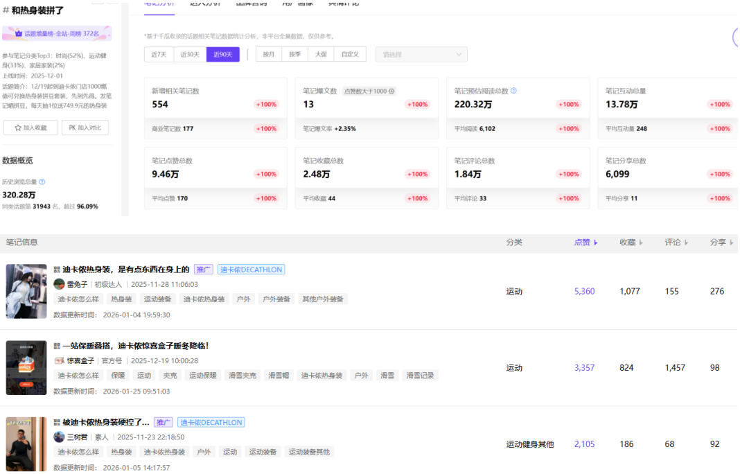The width and height of the screenshot is (740, 474).
Task: Sort the notes by 收藏 column
Action: (631, 243)
